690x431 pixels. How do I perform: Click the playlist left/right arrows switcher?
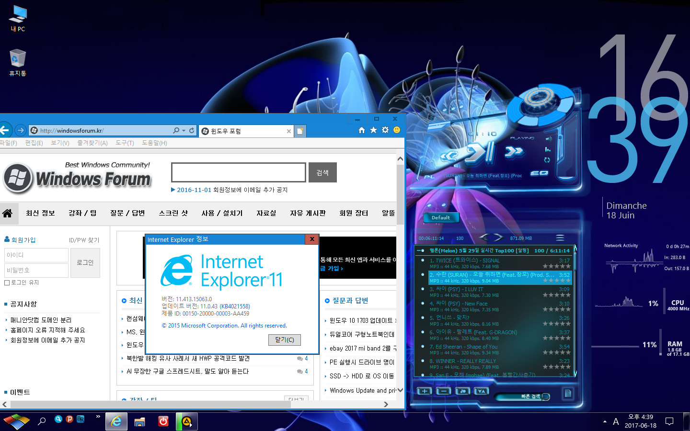click(491, 237)
